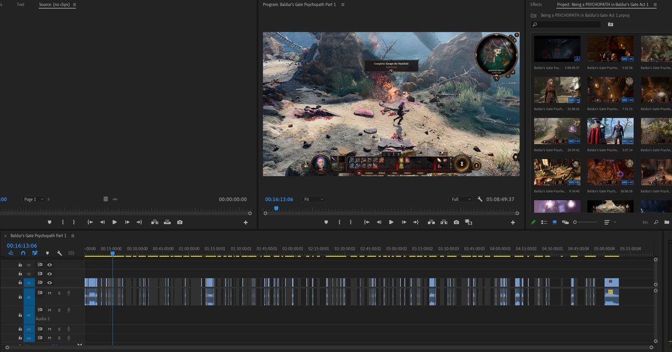Click the Insert button in Source monitor
Viewport: 672px width, 352px height.
coord(153,222)
